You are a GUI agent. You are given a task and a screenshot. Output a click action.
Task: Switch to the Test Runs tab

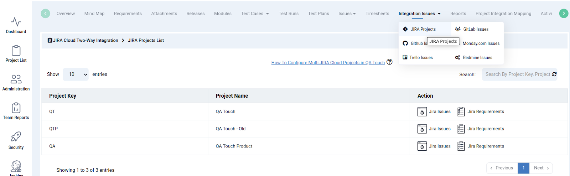click(289, 14)
